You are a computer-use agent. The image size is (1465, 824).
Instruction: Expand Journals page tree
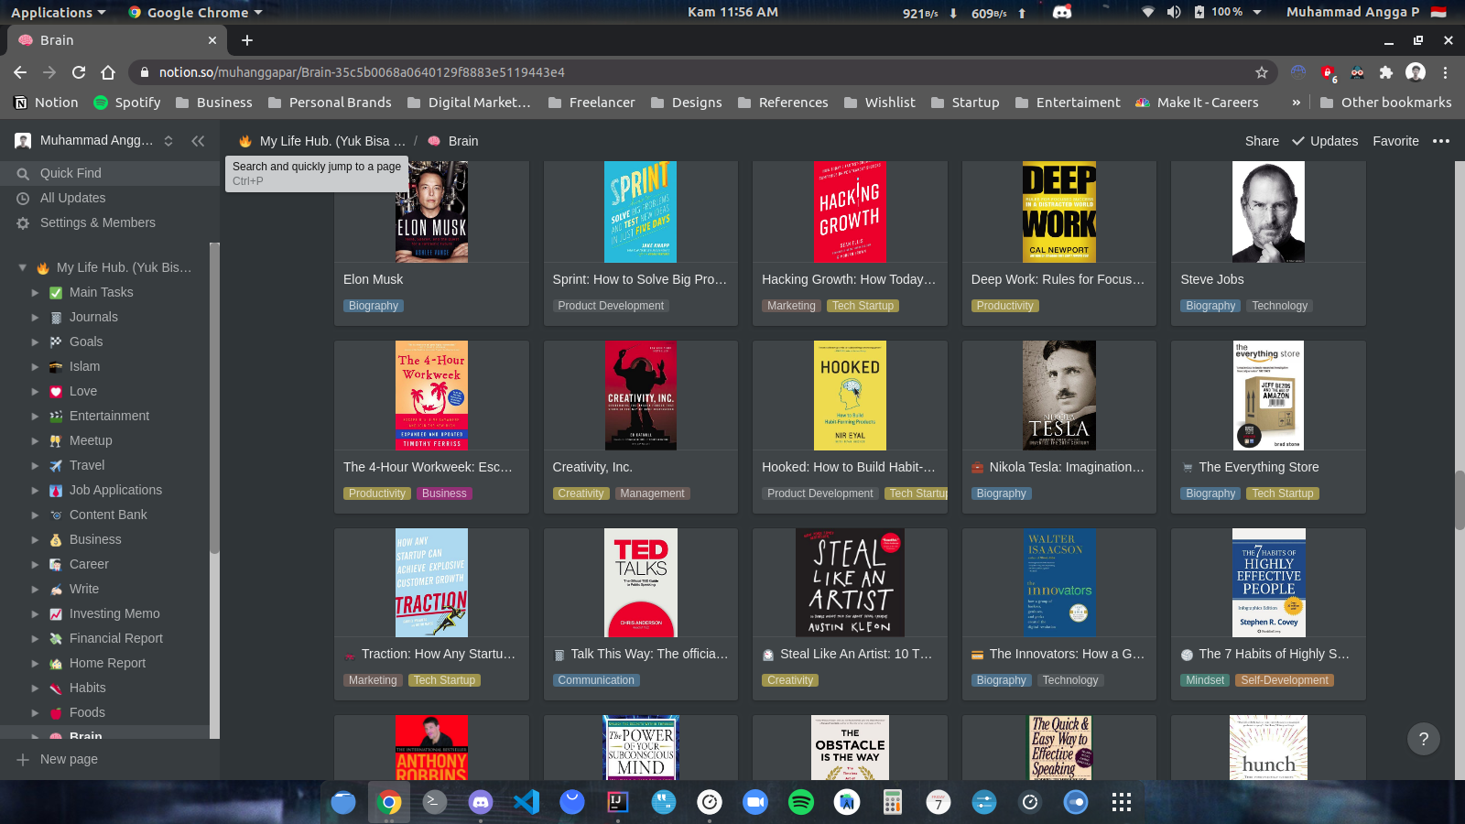click(35, 317)
